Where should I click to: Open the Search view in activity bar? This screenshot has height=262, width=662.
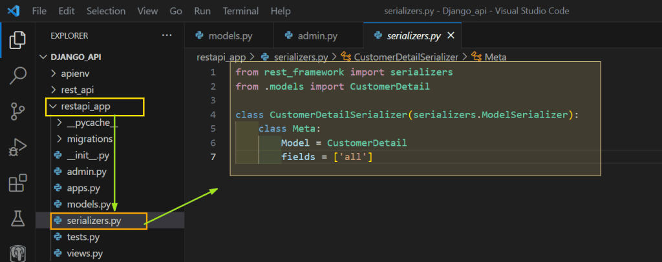coord(17,76)
